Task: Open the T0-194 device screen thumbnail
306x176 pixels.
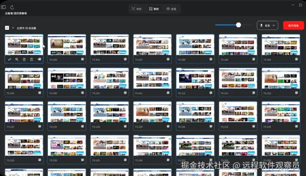Action: pos(67,45)
